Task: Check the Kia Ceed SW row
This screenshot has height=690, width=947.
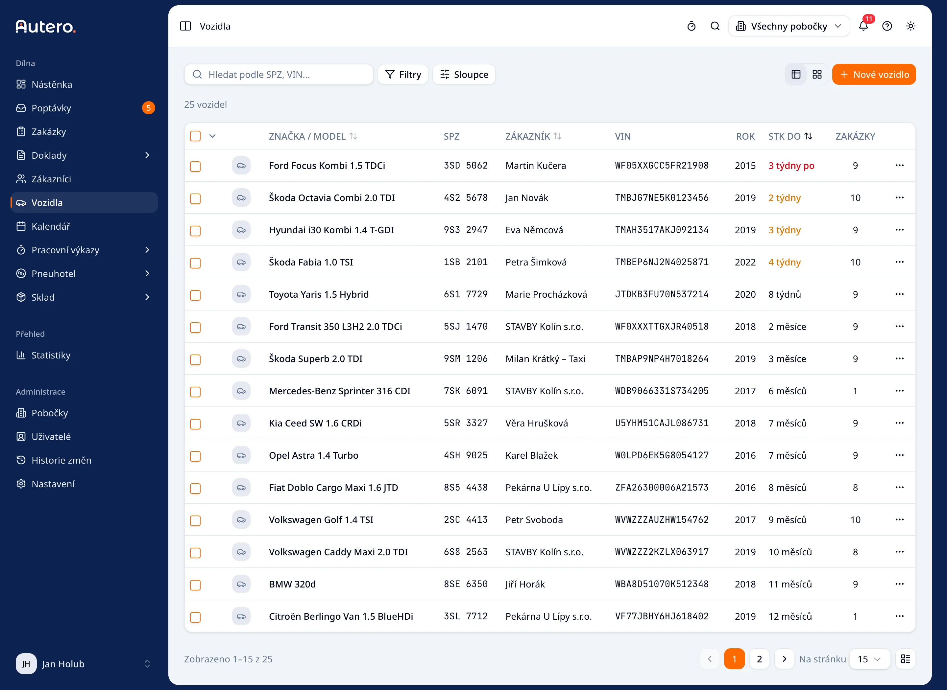Action: tap(195, 424)
